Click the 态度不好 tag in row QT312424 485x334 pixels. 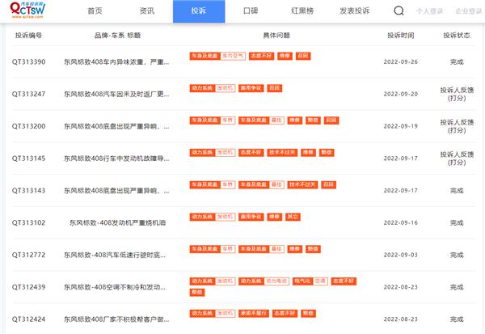[x=285, y=314]
